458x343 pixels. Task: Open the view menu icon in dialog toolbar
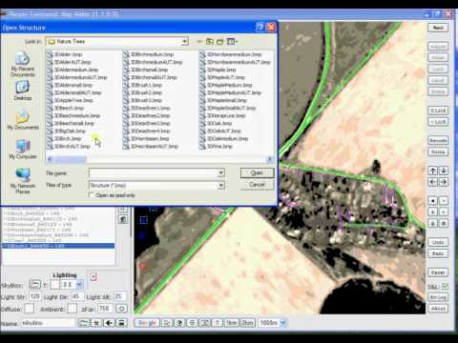(x=232, y=42)
